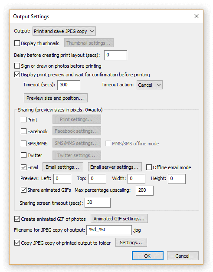Open Email settings

[x=63, y=167]
